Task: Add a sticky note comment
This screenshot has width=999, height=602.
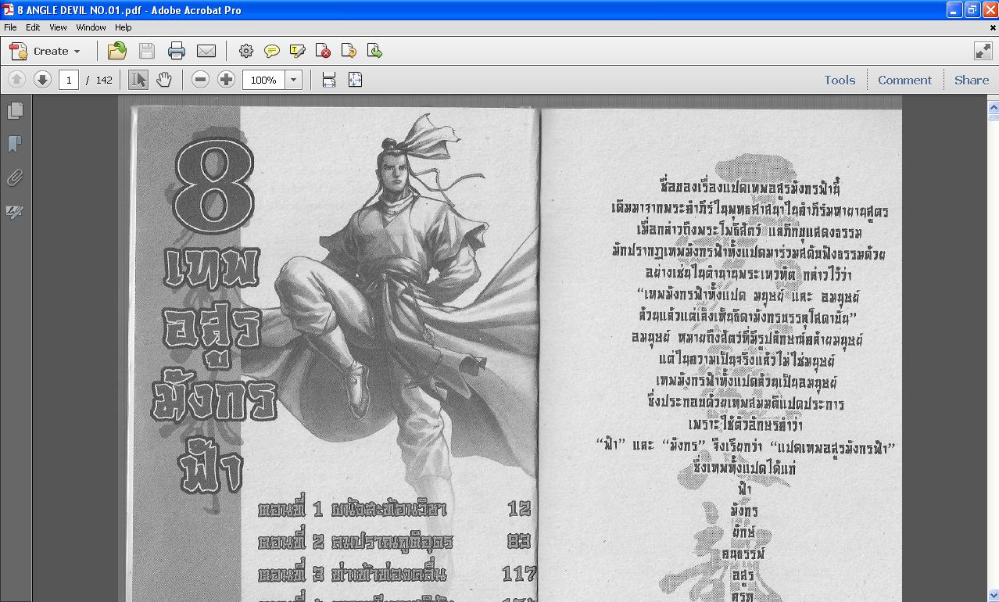Action: pos(272,52)
